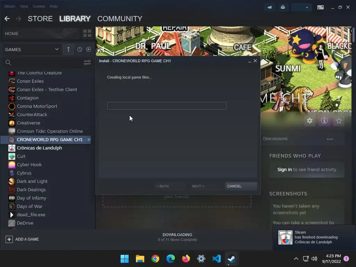Switch to the STORE tab

(40, 19)
